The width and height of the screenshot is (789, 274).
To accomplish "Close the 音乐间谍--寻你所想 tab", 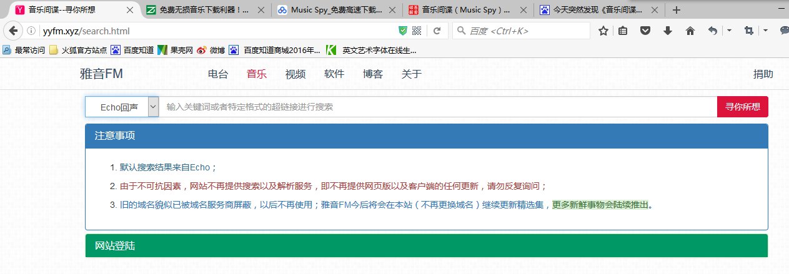I will click(129, 10).
